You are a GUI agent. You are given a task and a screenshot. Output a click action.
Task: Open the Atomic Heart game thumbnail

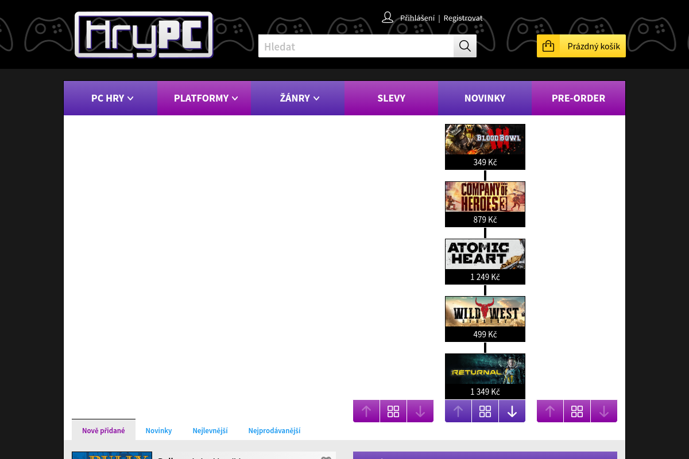pos(485,254)
